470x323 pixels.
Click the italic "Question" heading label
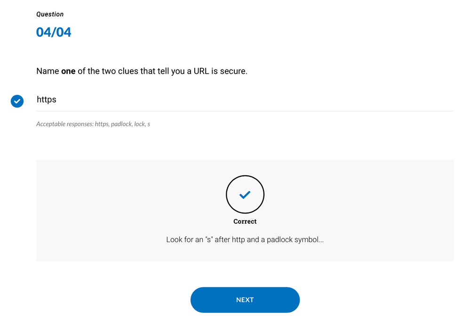pyautogui.click(x=50, y=14)
